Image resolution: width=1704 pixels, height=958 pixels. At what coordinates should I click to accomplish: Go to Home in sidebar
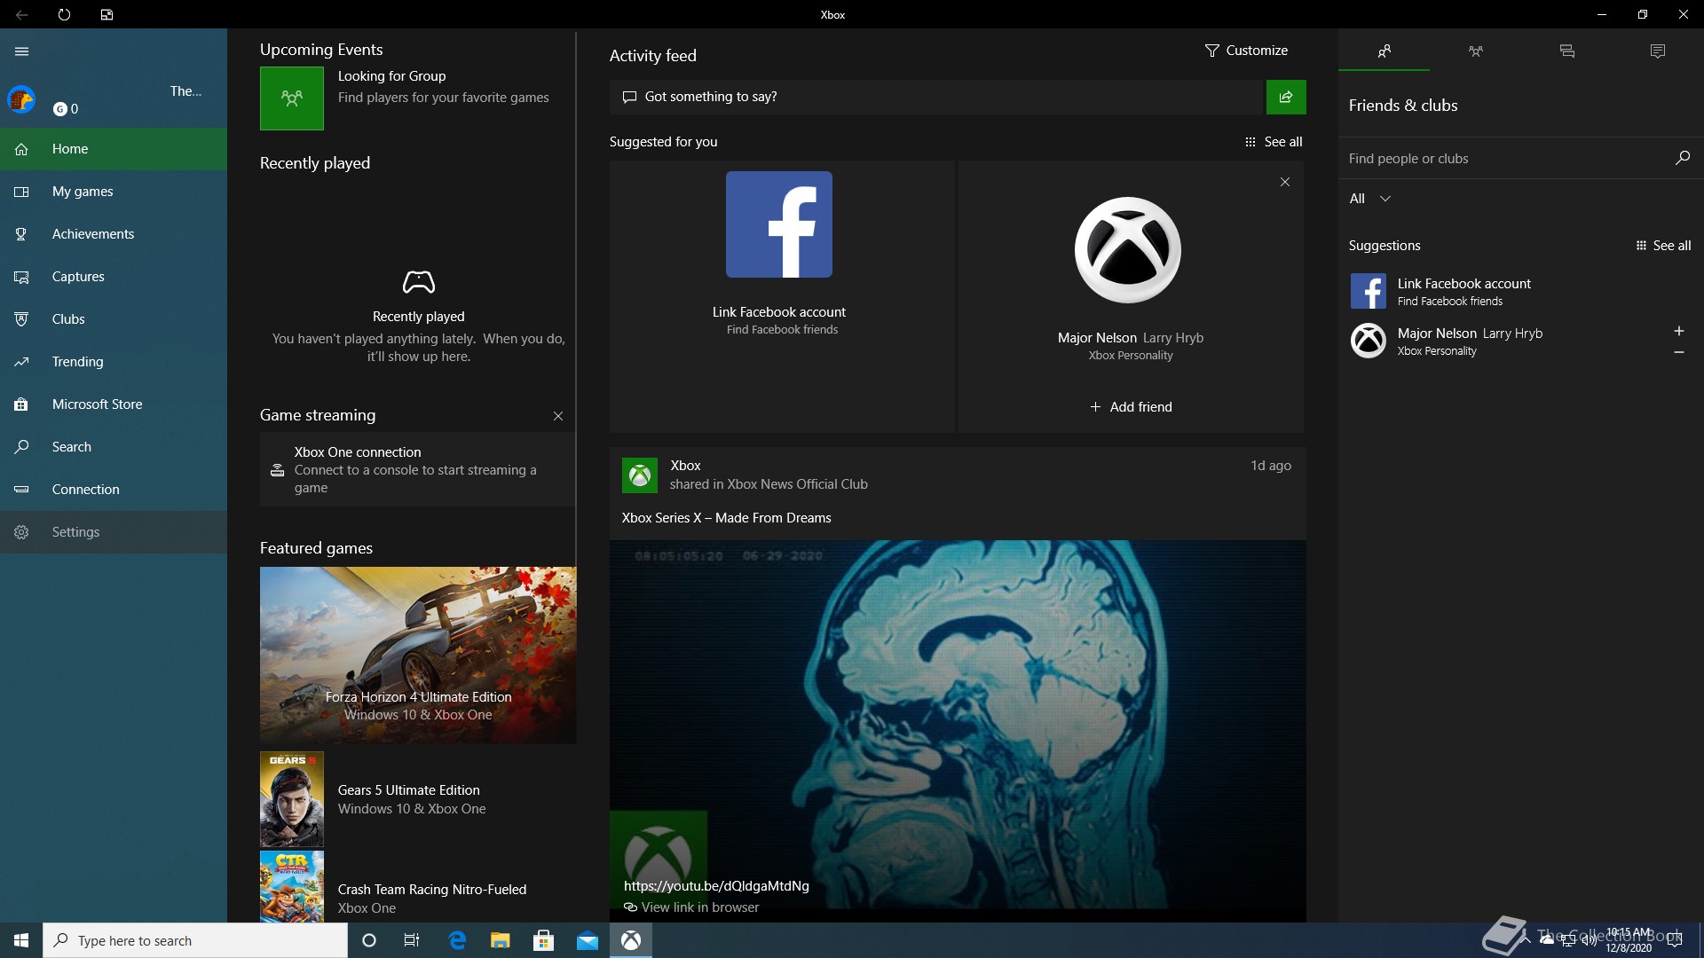pos(114,149)
